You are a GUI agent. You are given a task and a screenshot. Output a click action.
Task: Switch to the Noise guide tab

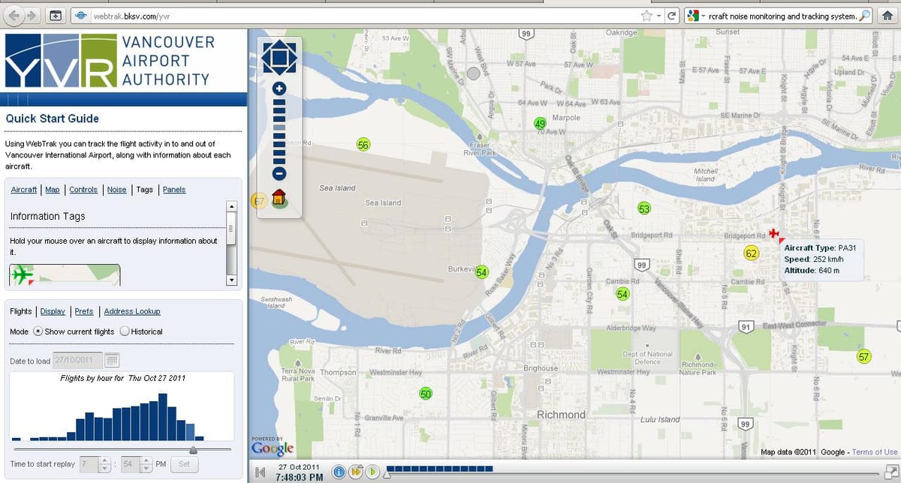click(x=116, y=190)
